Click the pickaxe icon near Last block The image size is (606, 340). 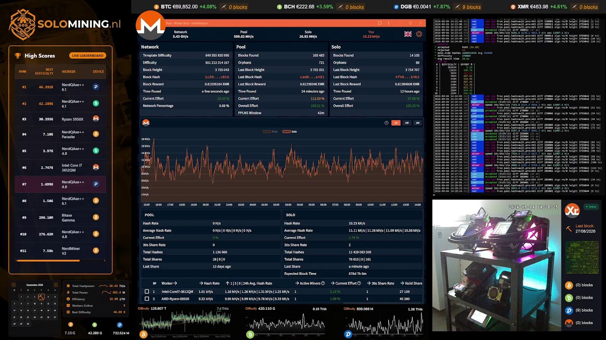click(x=569, y=229)
